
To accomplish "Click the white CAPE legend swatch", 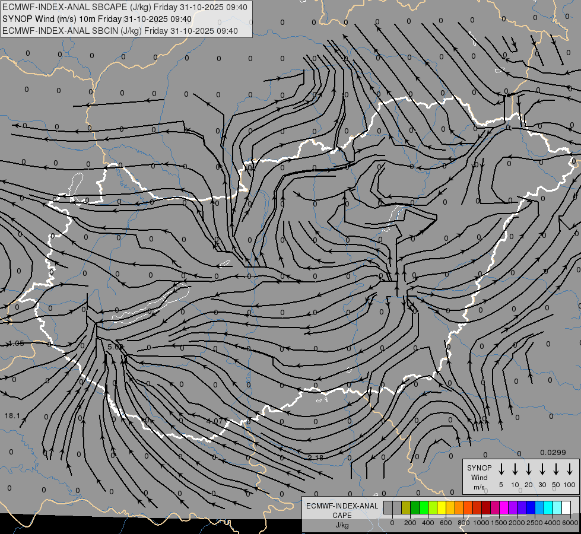I will (566, 507).
